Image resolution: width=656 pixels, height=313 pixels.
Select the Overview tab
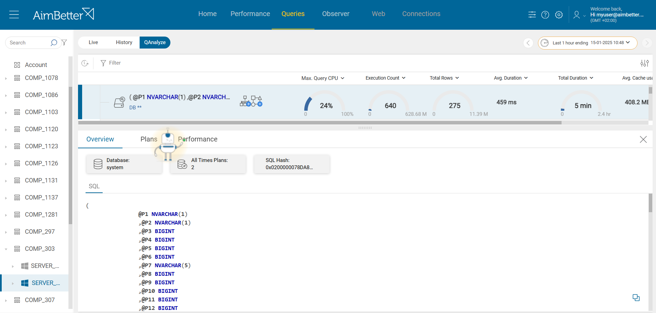tap(100, 139)
